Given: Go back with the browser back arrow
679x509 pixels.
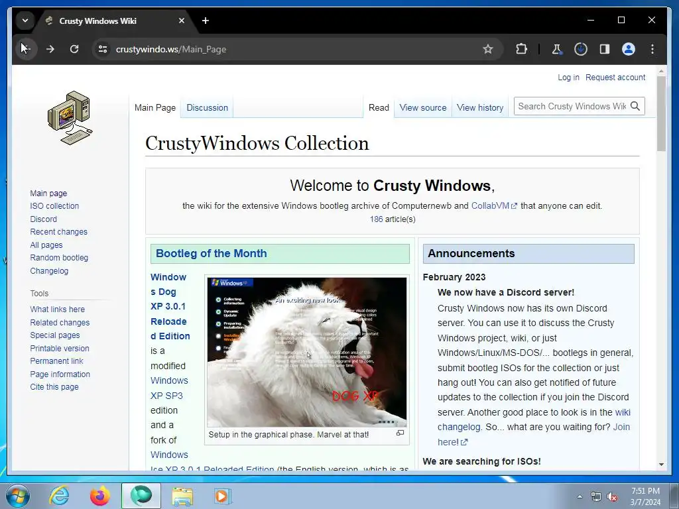Looking at the screenshot, I should (25, 49).
